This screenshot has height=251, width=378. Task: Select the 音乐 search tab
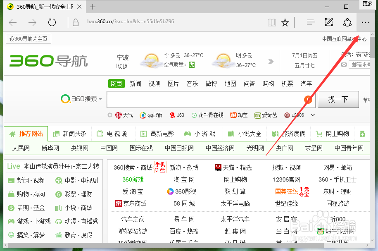[x=192, y=84]
